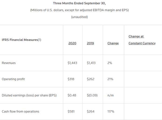Click the Change at Constant Currency header
Image resolution: width=162 pixels, height=120 pixels.
point(142,40)
